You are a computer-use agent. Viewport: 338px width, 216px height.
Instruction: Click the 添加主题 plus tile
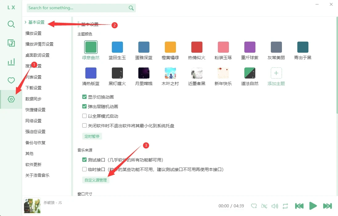(x=276, y=73)
